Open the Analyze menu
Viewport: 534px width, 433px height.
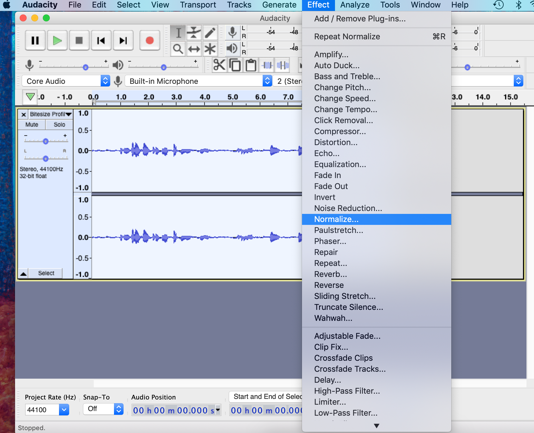pyautogui.click(x=355, y=5)
